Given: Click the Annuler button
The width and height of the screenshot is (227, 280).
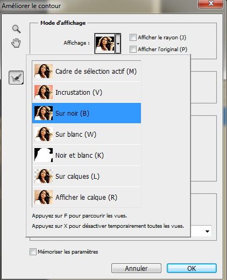Looking at the screenshot, I should (136, 268).
